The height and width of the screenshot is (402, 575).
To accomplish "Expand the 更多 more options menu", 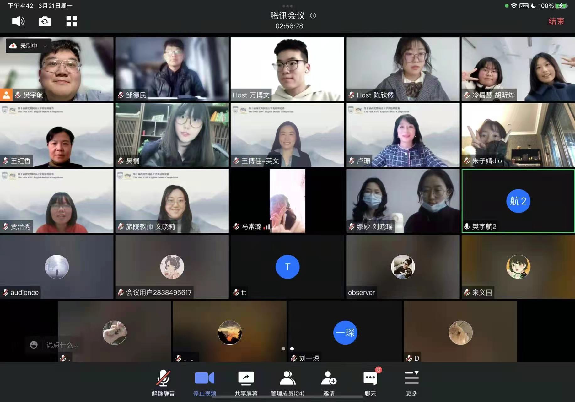I will 411,383.
